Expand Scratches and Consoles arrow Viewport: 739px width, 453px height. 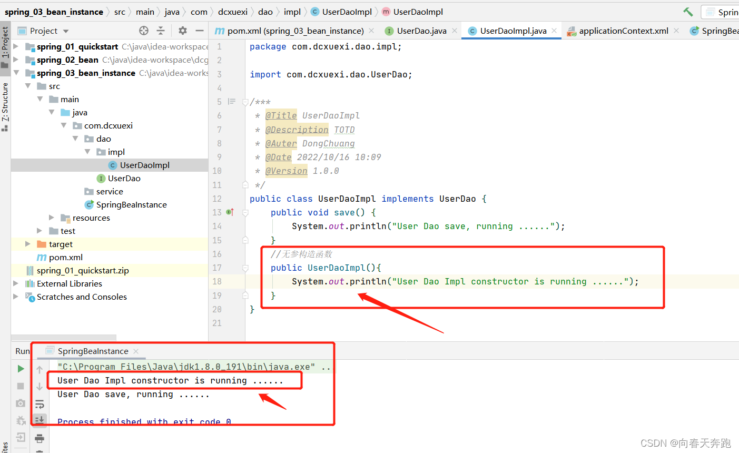[16, 297]
